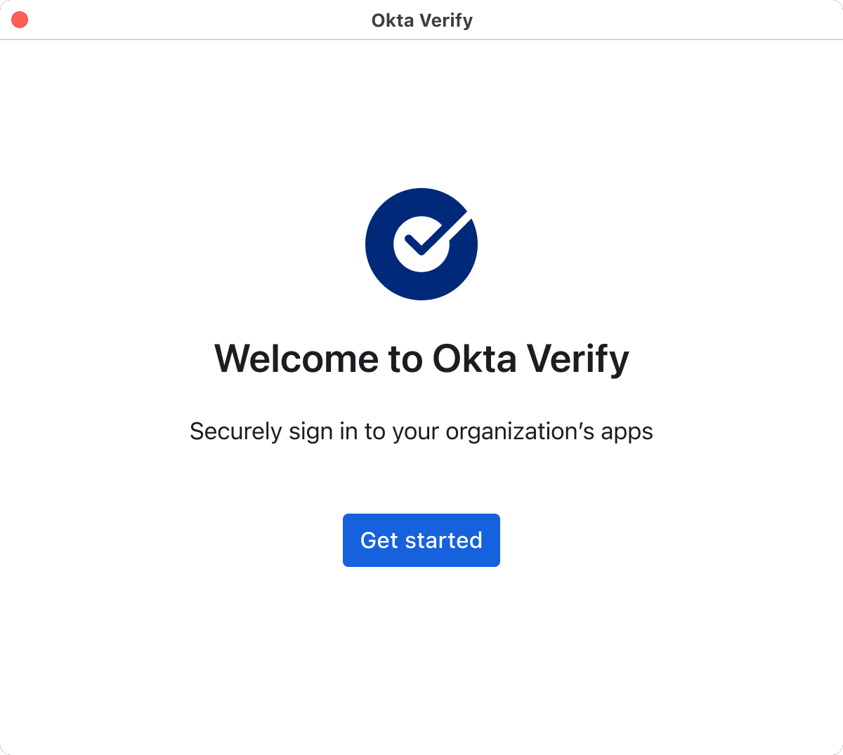Click the word Welcome in the heading
This screenshot has height=755, width=843.
point(296,359)
